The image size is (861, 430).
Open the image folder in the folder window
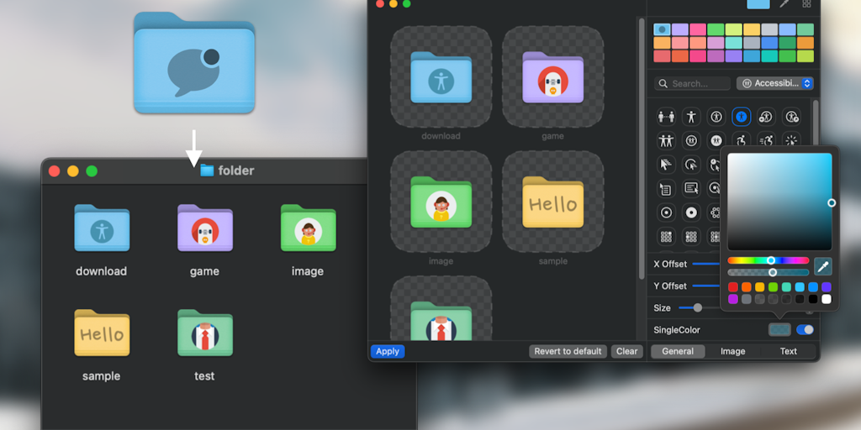tap(308, 228)
